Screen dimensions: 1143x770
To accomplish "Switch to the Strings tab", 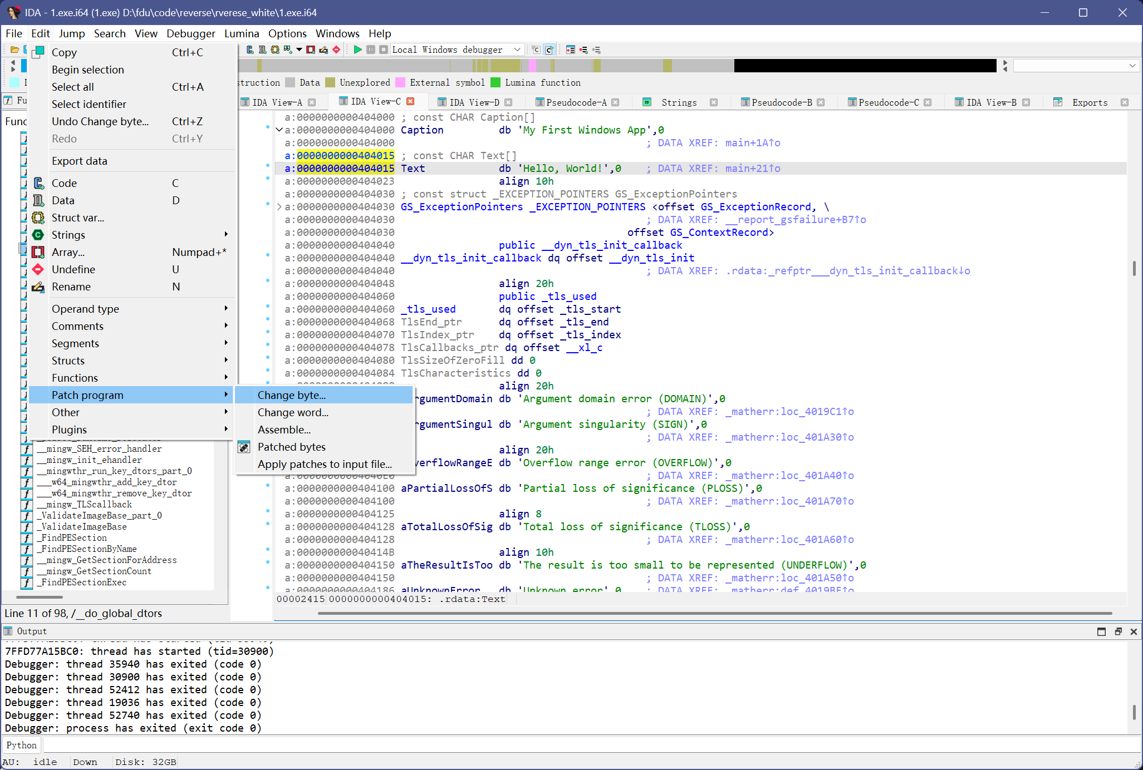I will [679, 102].
